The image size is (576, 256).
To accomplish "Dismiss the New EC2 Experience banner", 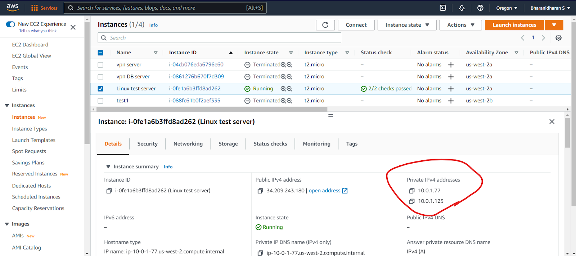I will (73, 27).
